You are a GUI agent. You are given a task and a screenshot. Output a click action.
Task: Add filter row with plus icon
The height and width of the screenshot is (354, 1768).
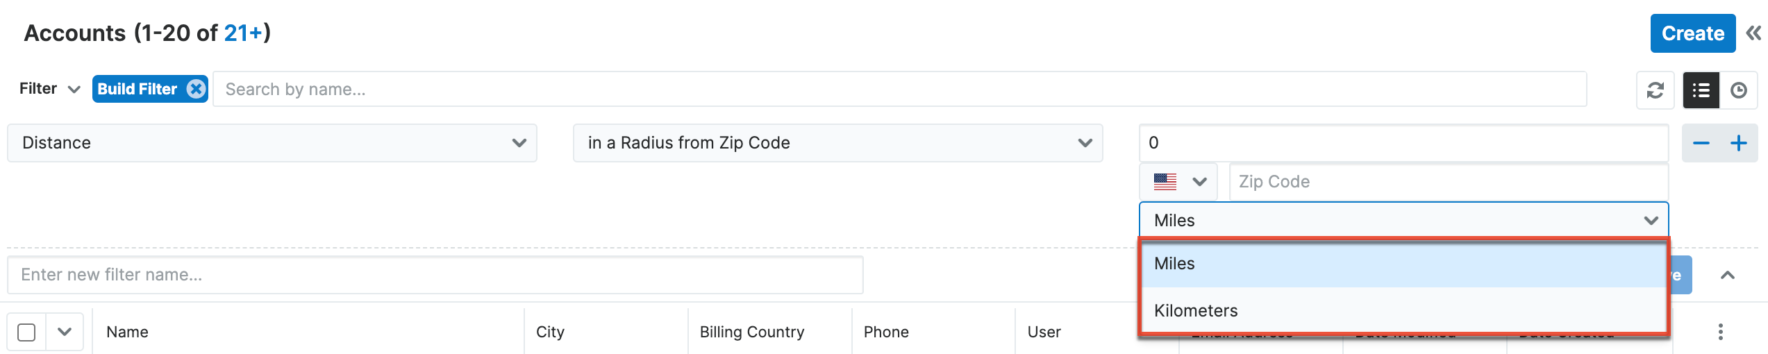(1738, 143)
